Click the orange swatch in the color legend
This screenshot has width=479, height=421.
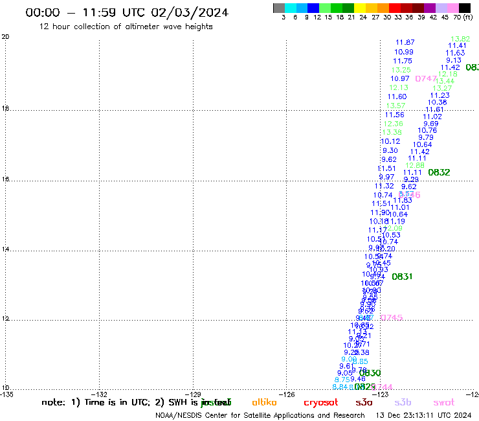pyautogui.click(x=383, y=8)
